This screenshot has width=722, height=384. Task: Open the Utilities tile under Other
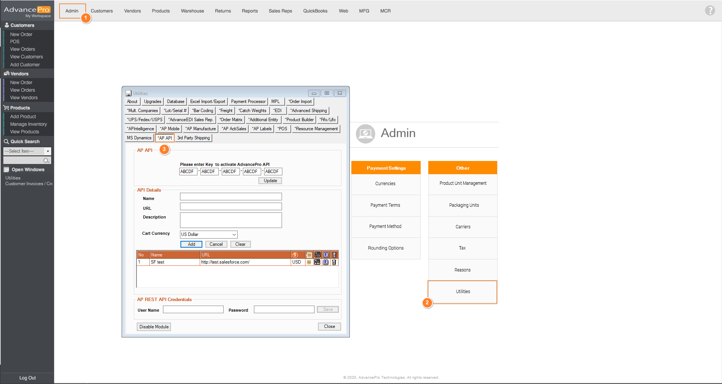pyautogui.click(x=463, y=292)
